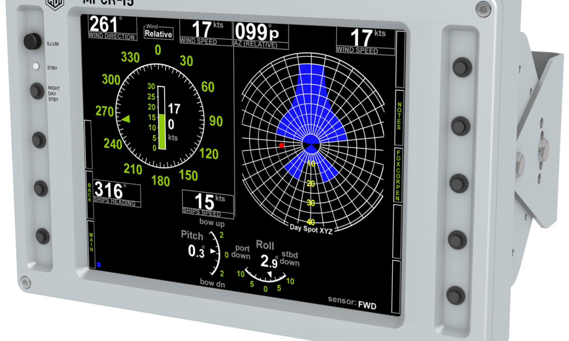
Task: Select the FOXCORPEN softkey label
Action: coord(399,175)
